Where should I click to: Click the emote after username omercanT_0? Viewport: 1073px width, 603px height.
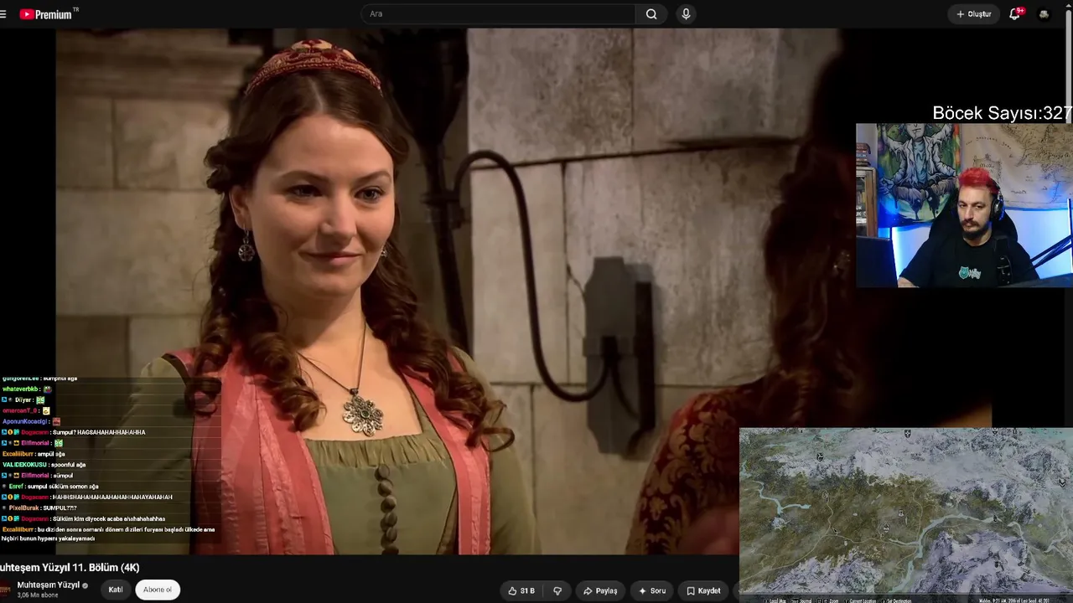(x=46, y=411)
